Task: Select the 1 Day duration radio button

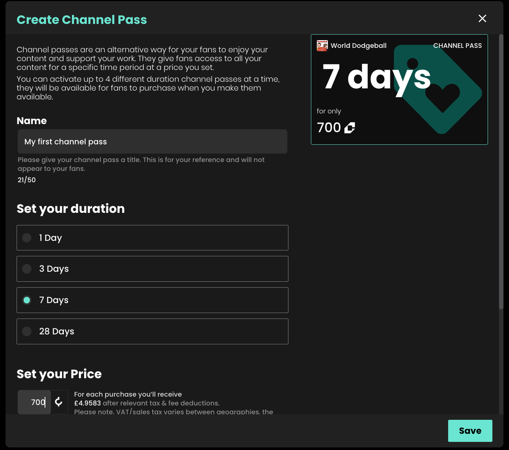Action: pos(27,238)
